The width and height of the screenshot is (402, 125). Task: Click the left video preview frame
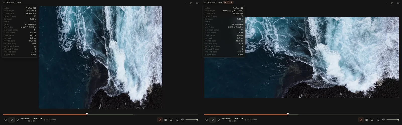(100, 57)
